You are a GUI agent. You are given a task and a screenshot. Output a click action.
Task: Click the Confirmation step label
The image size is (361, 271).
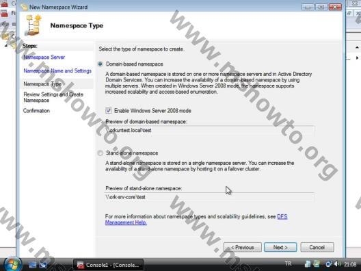[x=36, y=111]
